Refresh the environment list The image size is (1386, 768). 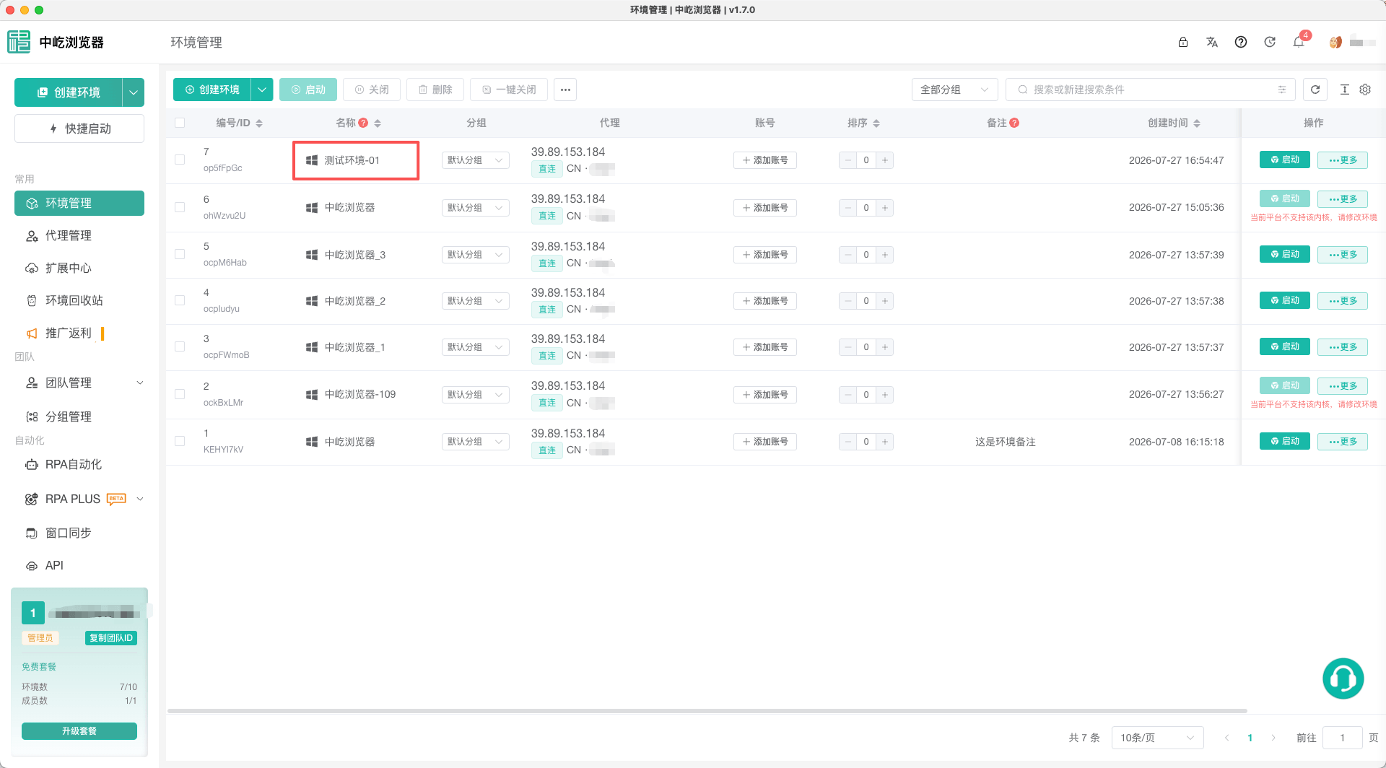click(x=1315, y=90)
